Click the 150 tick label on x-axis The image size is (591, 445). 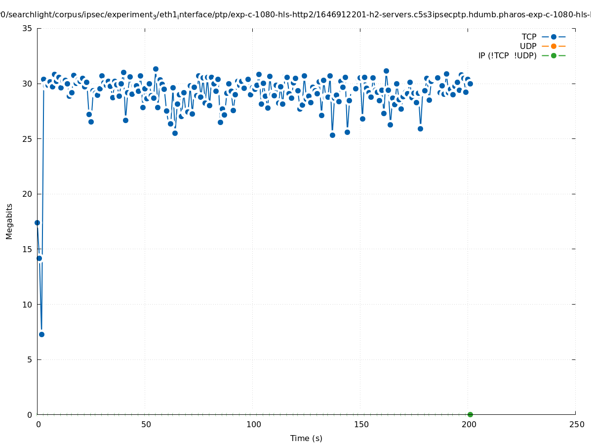click(361, 425)
